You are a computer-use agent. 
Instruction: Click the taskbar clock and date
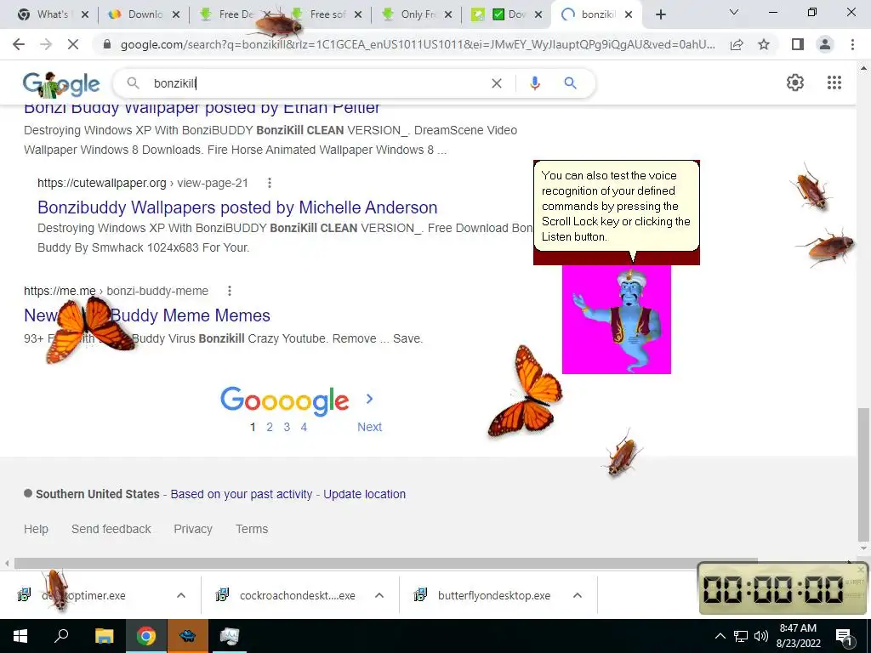coord(798,636)
